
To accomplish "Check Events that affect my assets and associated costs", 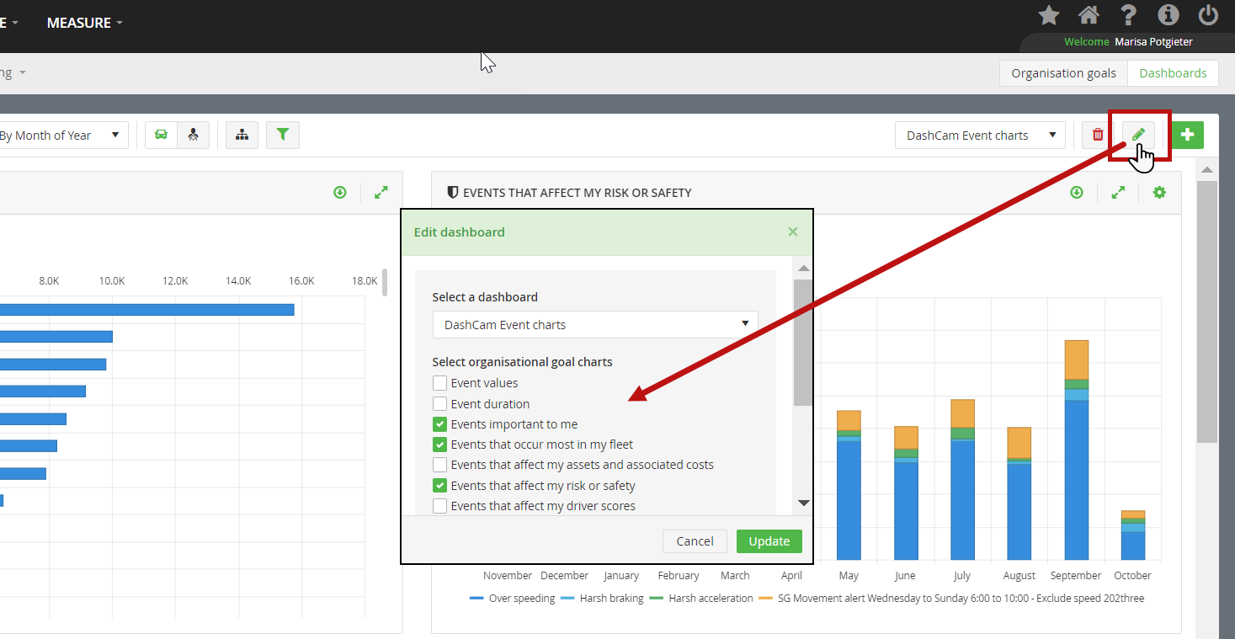I will click(x=439, y=465).
